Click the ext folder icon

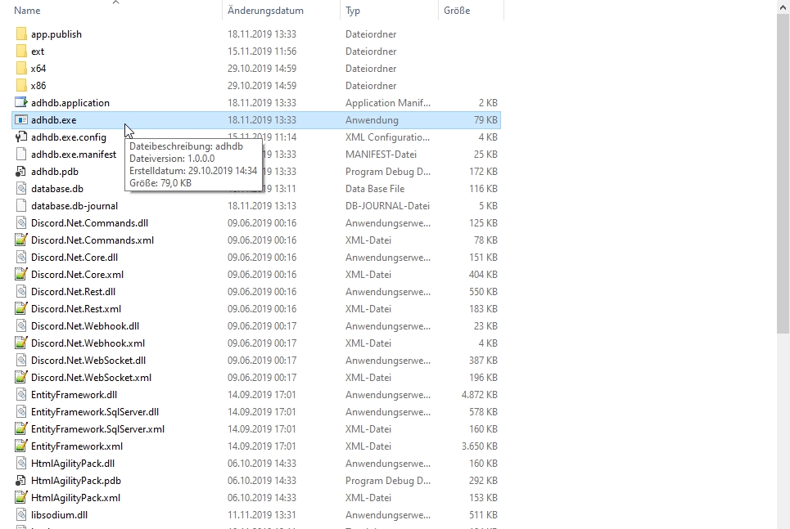tap(21, 52)
